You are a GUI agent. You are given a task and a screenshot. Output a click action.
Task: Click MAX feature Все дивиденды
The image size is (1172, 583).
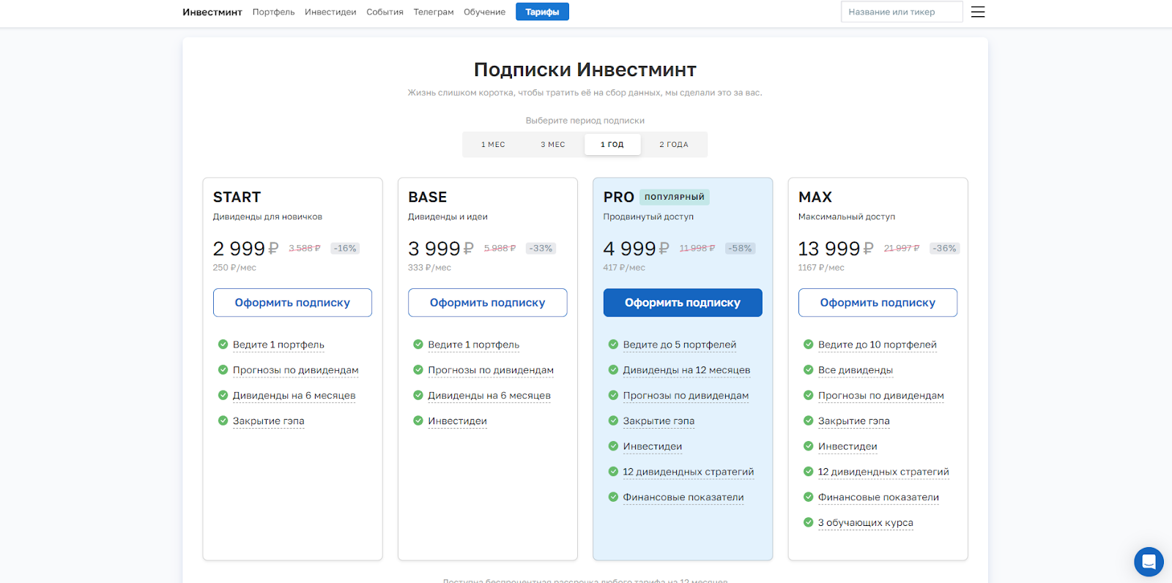pyautogui.click(x=856, y=370)
